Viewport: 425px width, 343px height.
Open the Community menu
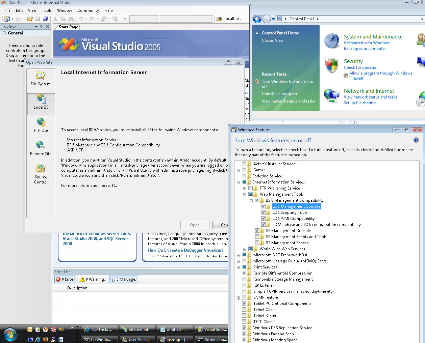(x=88, y=10)
